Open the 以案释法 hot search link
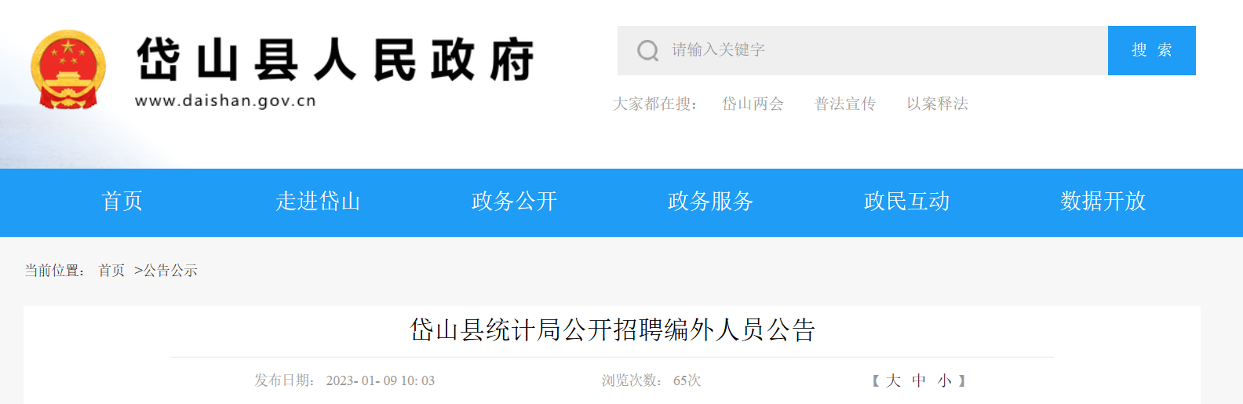 pyautogui.click(x=937, y=104)
